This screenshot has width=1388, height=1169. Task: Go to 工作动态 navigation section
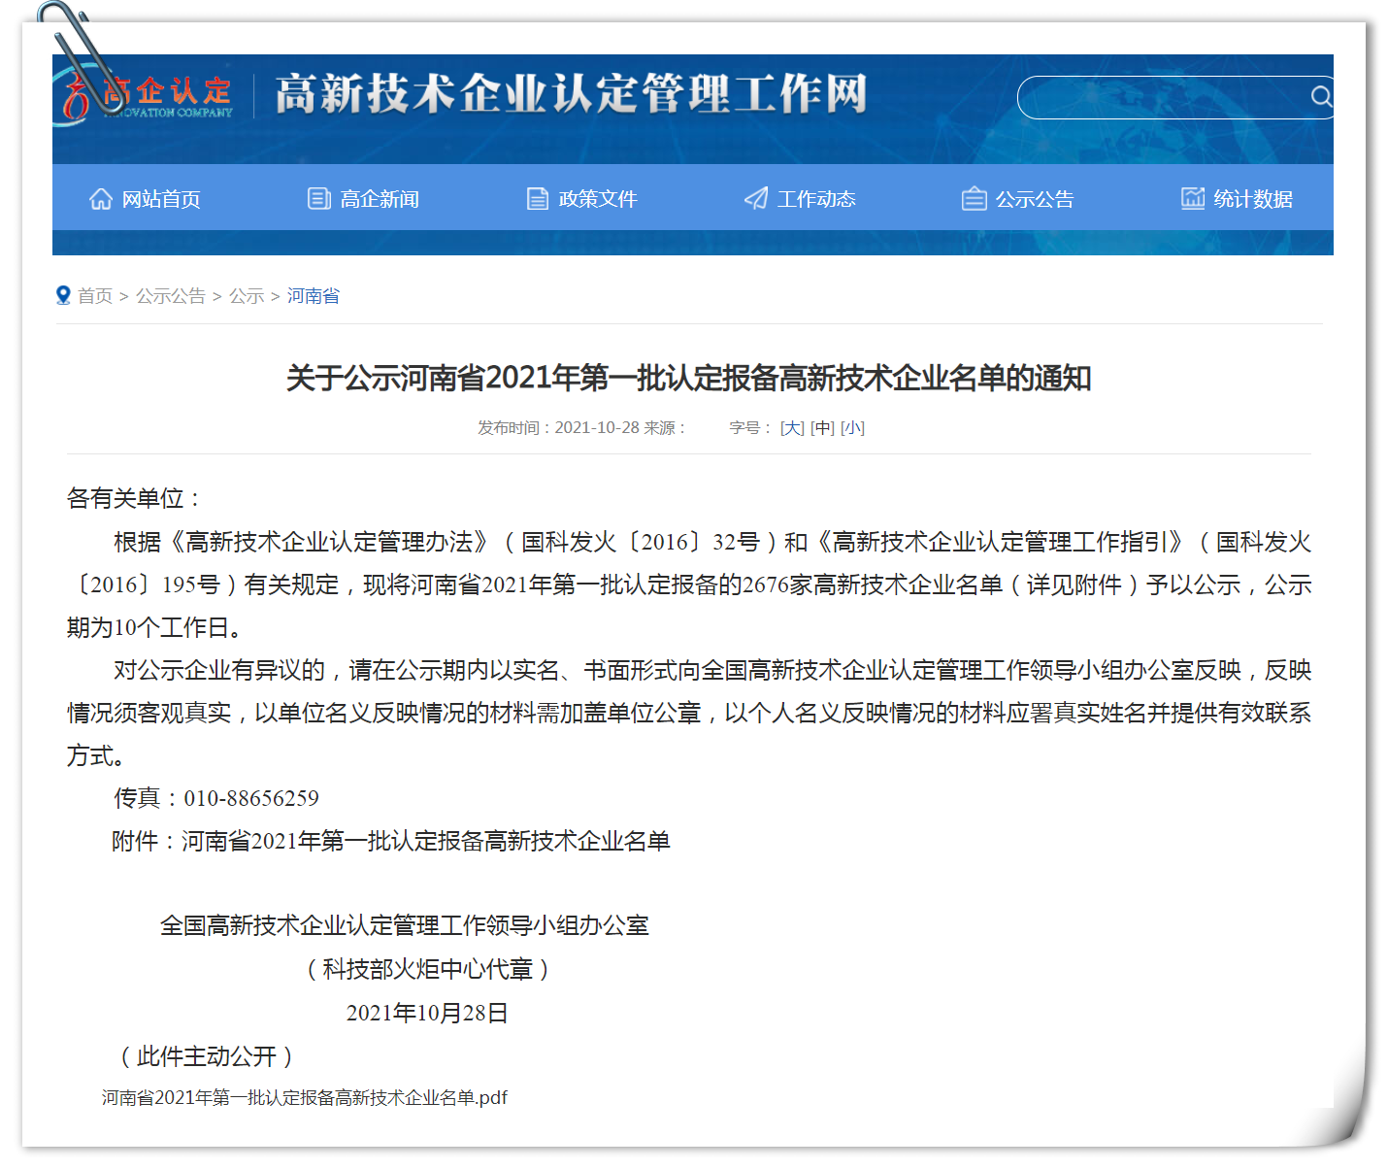click(x=815, y=199)
